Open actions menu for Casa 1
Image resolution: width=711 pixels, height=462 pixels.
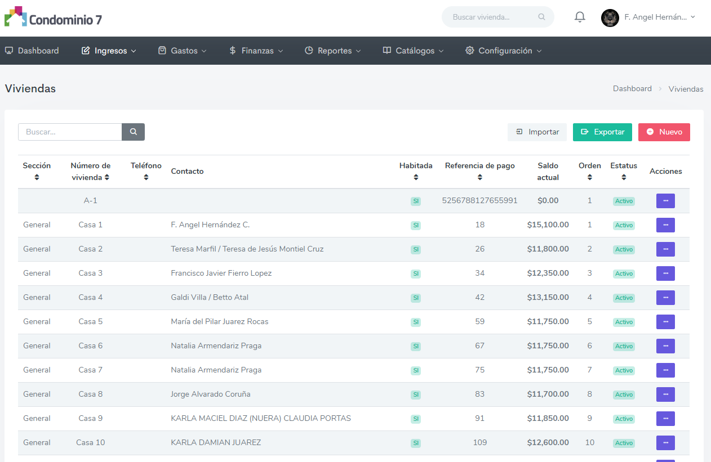[665, 225]
